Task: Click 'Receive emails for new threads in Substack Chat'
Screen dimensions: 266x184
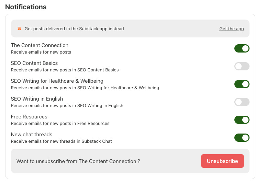Action: [x=62, y=141]
